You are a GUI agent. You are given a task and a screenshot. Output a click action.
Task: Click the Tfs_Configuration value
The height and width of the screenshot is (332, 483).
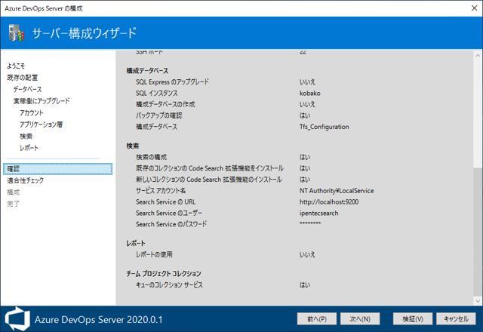[324, 127]
